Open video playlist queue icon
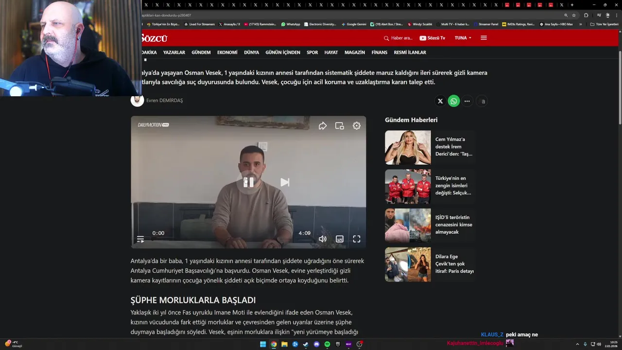The width and height of the screenshot is (622, 350). click(140, 239)
